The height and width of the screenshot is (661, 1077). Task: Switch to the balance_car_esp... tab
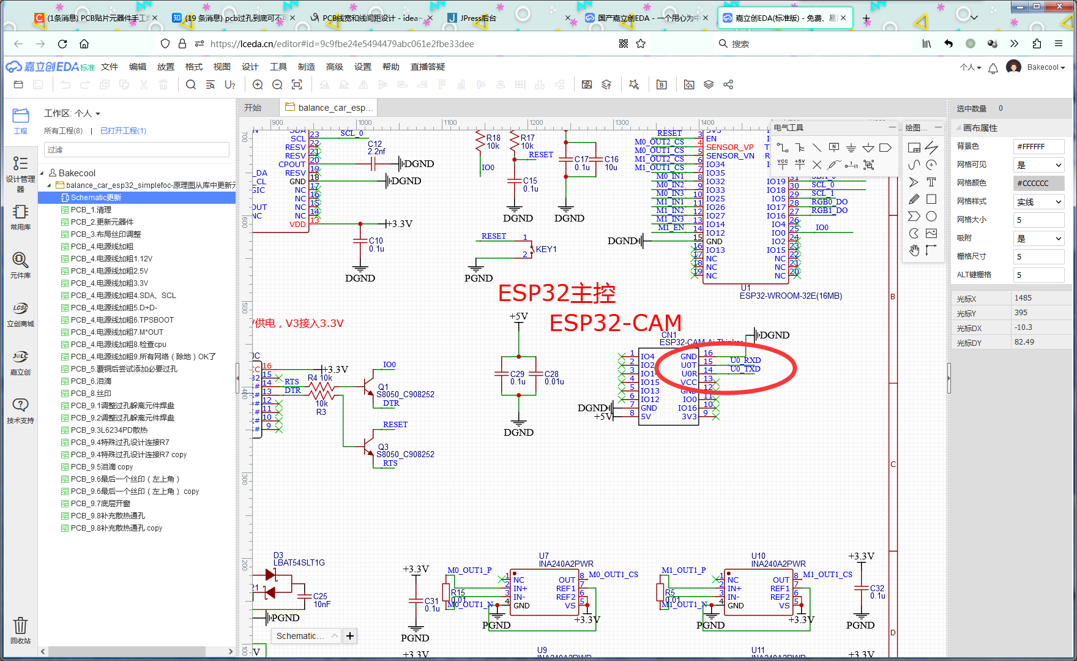[x=329, y=108]
